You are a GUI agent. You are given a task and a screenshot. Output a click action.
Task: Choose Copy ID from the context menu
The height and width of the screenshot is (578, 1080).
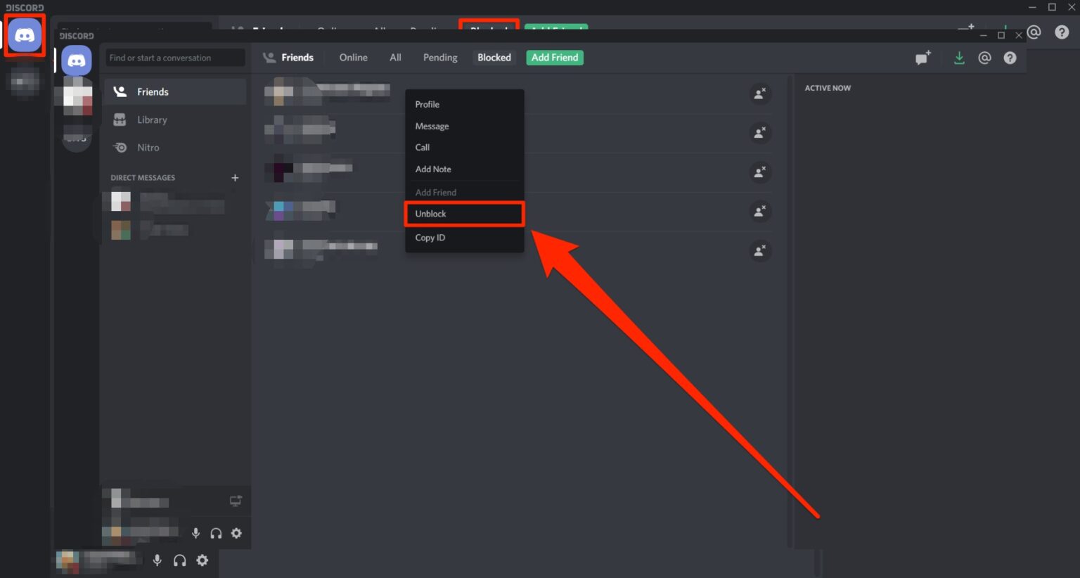point(430,238)
